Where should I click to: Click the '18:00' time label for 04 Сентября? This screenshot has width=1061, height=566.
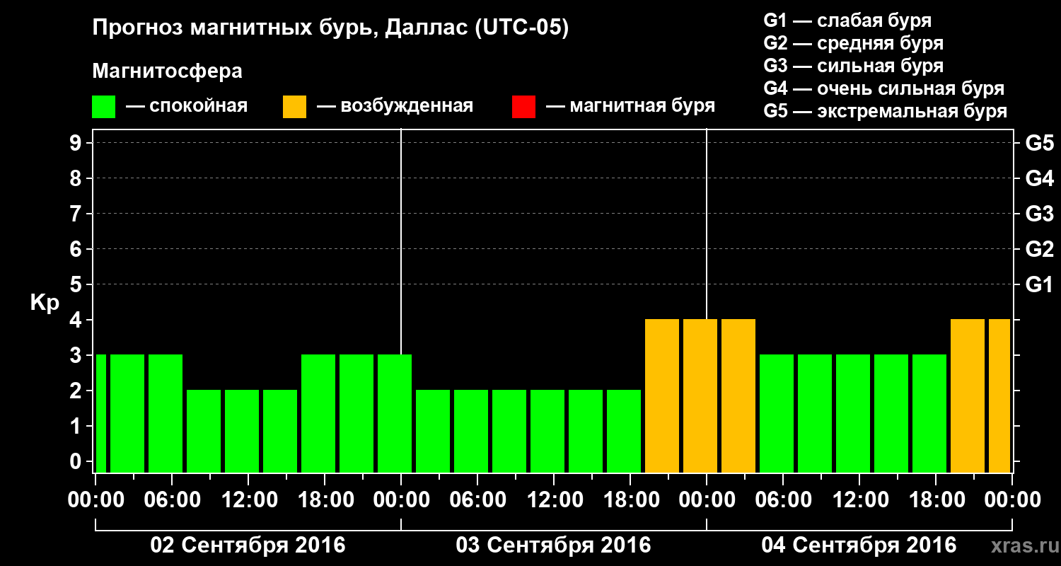[x=936, y=500]
